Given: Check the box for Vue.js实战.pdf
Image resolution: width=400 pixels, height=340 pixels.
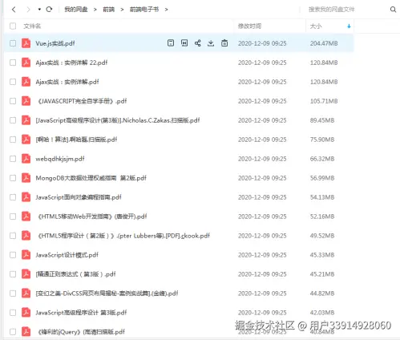Looking at the screenshot, I should point(13,43).
